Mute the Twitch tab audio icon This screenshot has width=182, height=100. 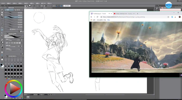[109, 14]
